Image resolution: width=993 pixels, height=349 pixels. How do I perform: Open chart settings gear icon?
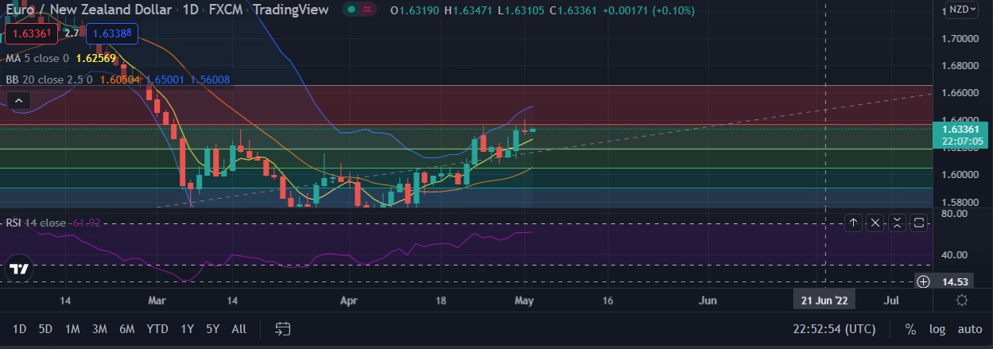point(962,301)
